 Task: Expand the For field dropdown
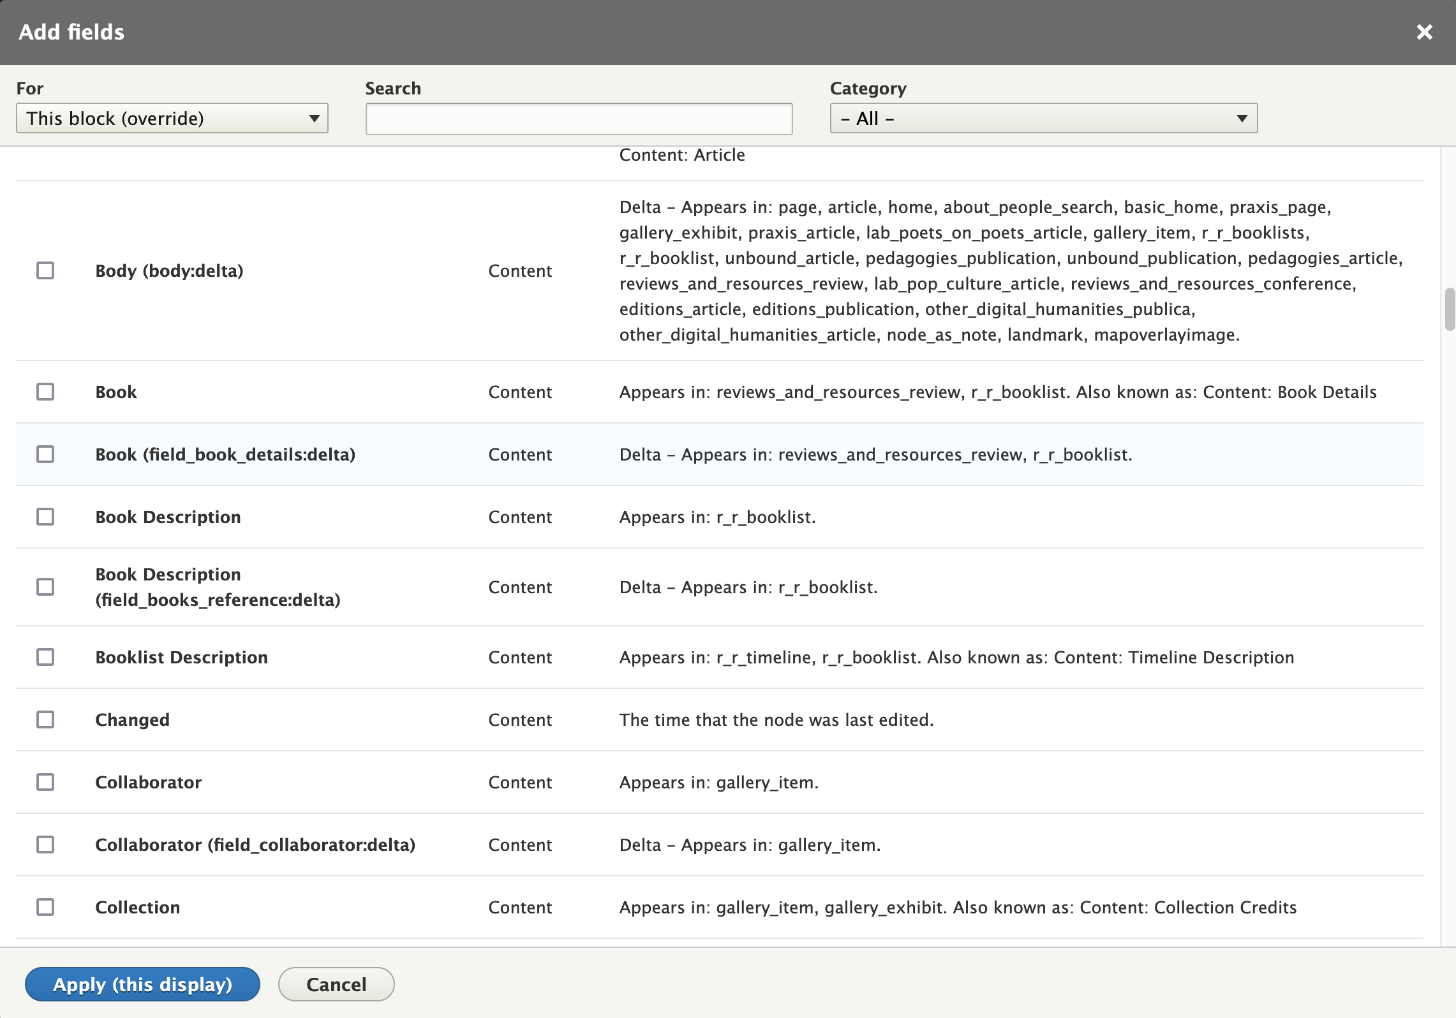click(x=172, y=117)
